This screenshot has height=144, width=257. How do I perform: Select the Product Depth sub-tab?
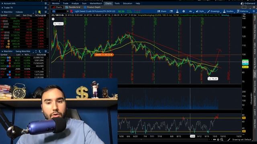[92, 7]
